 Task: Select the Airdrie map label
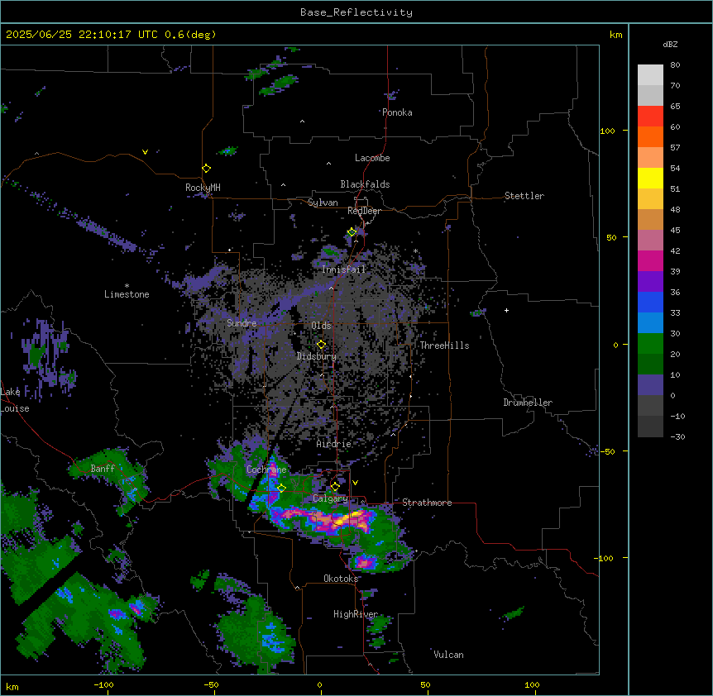334,444
